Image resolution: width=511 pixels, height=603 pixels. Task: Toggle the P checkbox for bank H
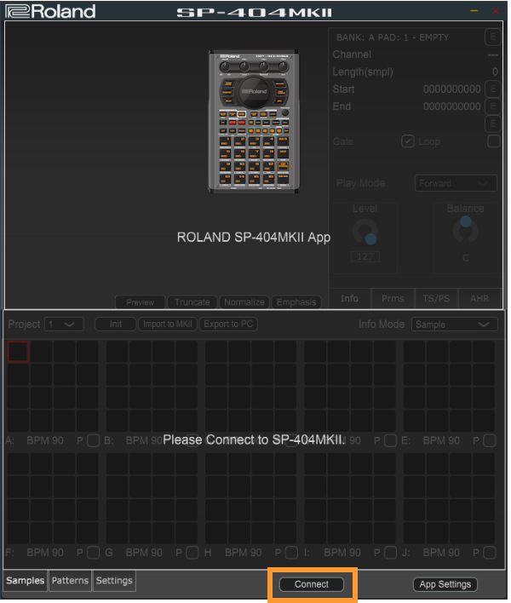click(291, 553)
